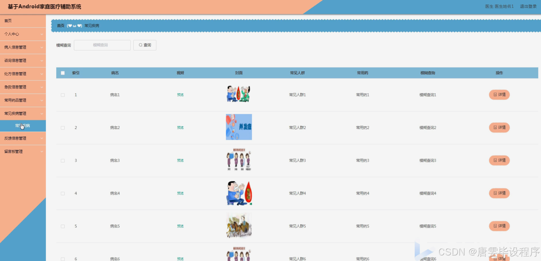Open 病人信息管理 in the sidebar

click(23, 47)
